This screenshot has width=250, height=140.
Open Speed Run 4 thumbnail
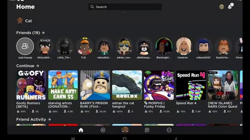tap(191, 85)
